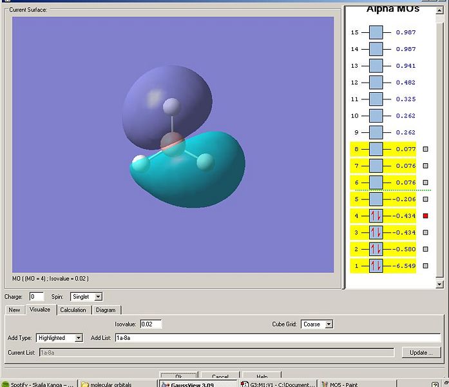Select orbital box for MO 15

pos(376,32)
